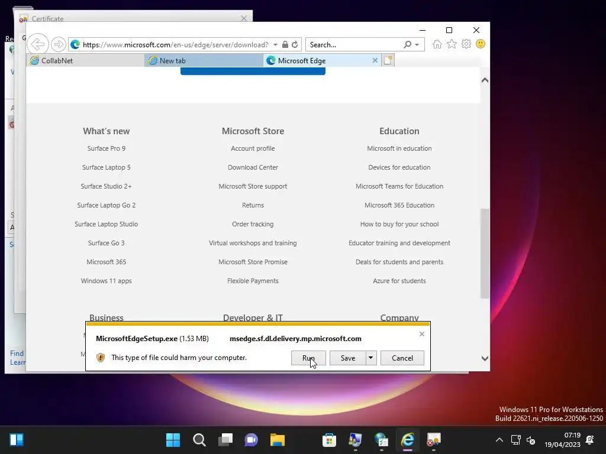606x454 pixels.
Task: Open Microsoft in education link
Action: [x=399, y=148]
